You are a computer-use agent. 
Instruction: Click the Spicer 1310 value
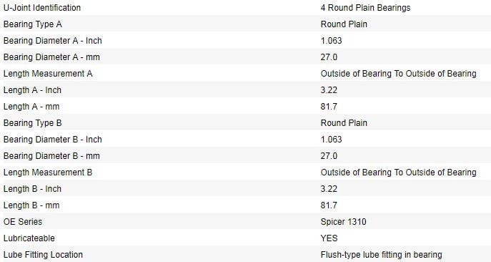(343, 221)
